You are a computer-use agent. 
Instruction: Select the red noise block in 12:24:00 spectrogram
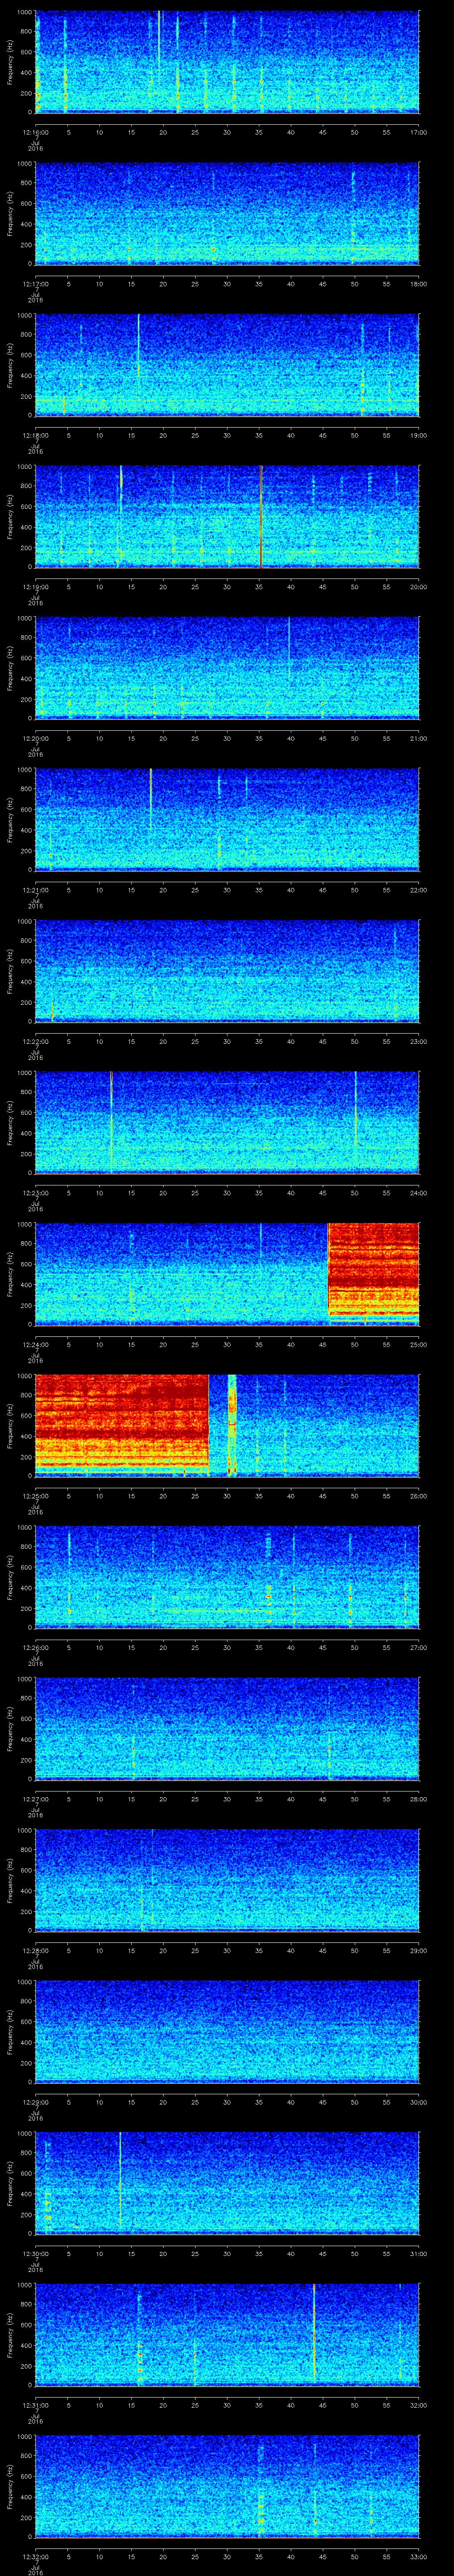373,1272
